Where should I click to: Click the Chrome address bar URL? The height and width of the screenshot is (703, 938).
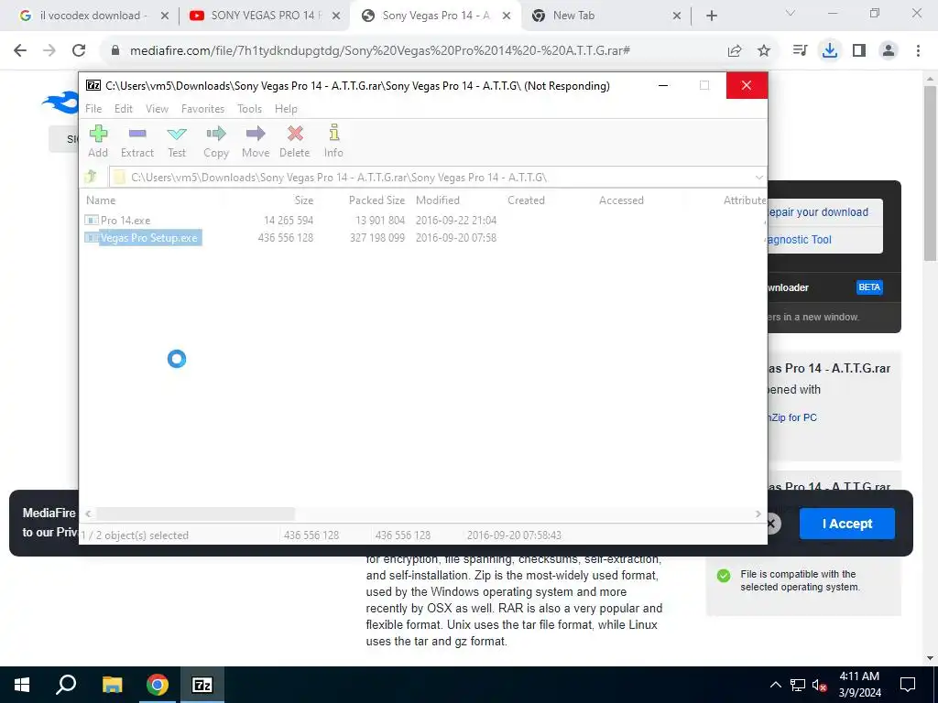380,51
